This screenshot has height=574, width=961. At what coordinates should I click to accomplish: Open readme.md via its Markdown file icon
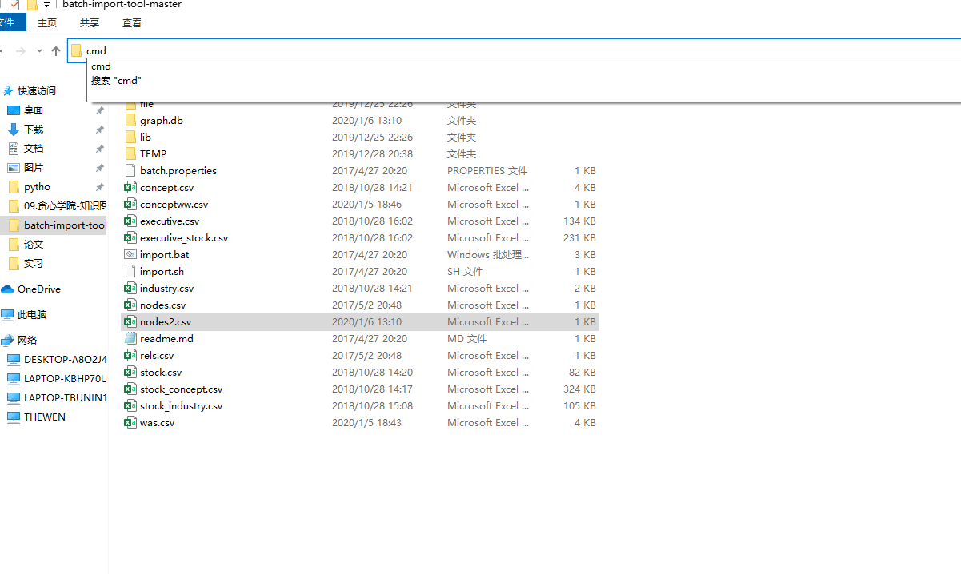[130, 338]
